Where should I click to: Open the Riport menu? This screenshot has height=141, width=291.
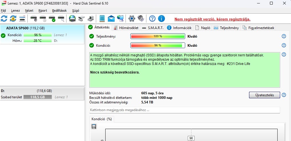pyautogui.click(x=43, y=11)
